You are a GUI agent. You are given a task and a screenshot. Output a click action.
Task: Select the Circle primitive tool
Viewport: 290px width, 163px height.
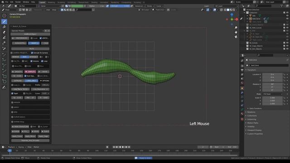4,81
